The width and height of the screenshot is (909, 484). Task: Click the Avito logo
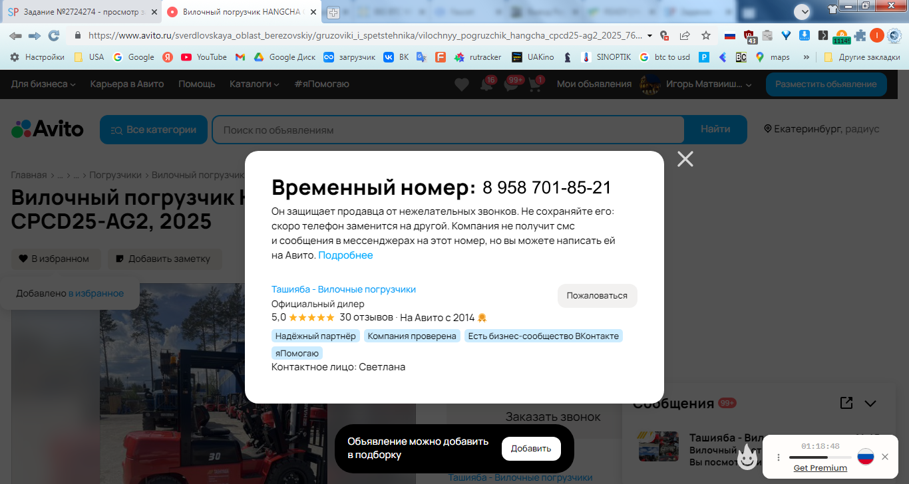(x=47, y=129)
